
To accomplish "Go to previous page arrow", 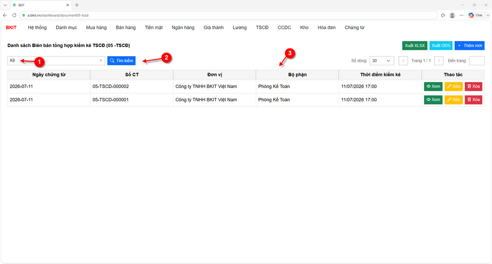I will click(403, 60).
